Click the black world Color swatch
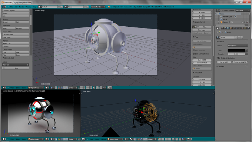 coord(236,50)
